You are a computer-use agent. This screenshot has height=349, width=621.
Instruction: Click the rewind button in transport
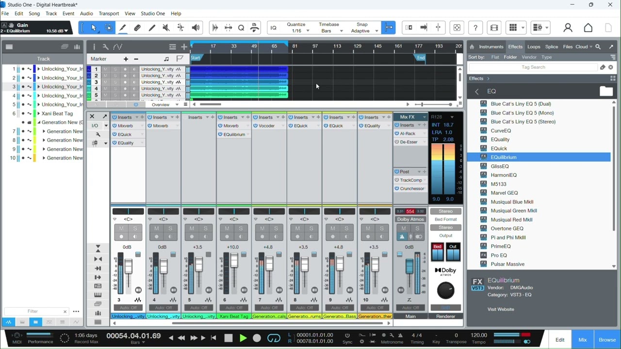pos(181,338)
